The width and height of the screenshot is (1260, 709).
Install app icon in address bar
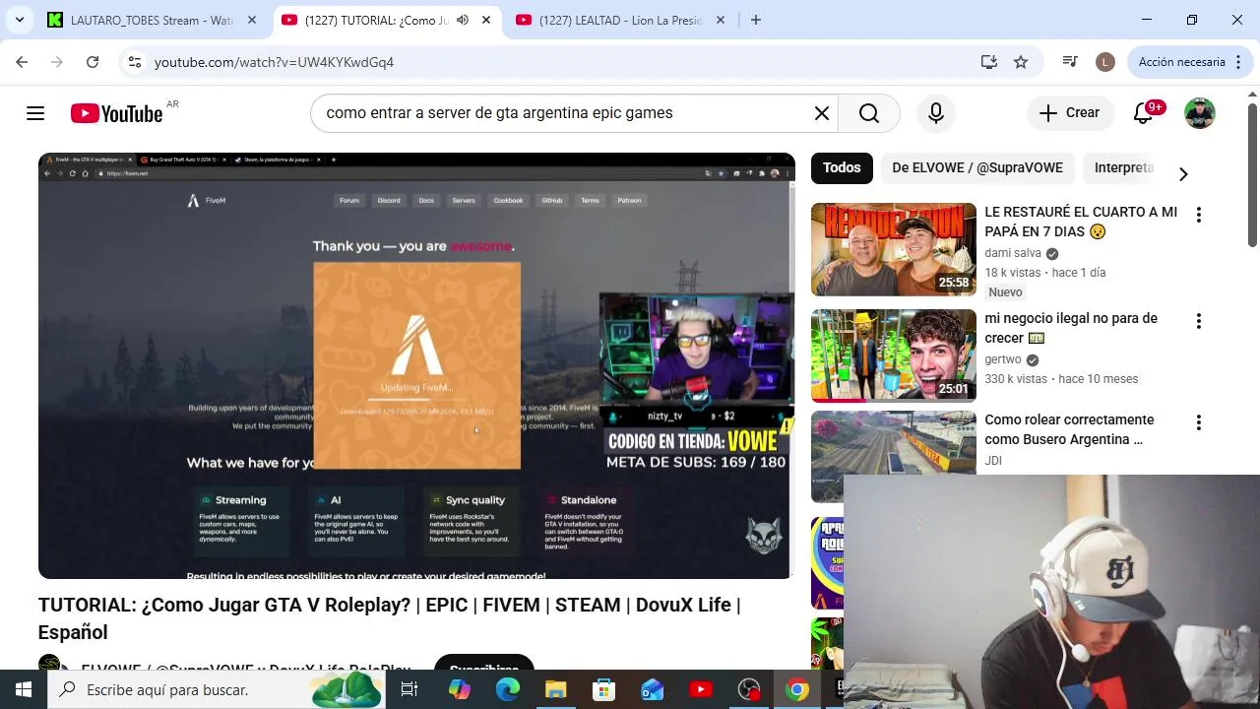coord(989,62)
